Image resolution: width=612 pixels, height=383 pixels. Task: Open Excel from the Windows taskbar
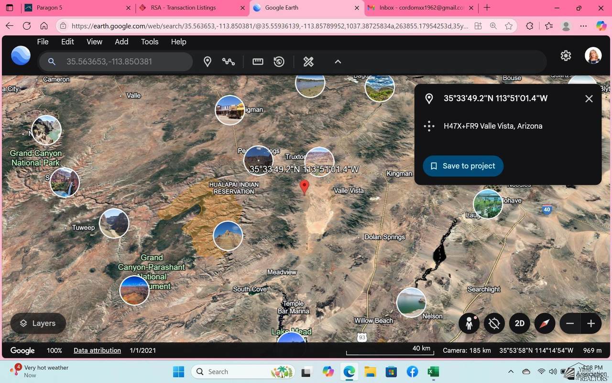[433, 372]
